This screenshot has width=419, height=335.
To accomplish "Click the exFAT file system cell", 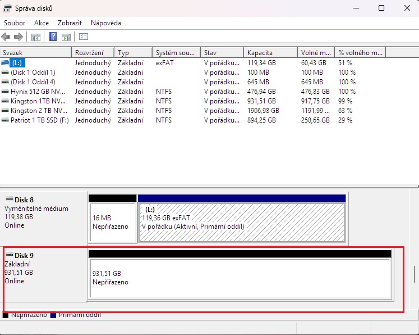I will point(164,63).
